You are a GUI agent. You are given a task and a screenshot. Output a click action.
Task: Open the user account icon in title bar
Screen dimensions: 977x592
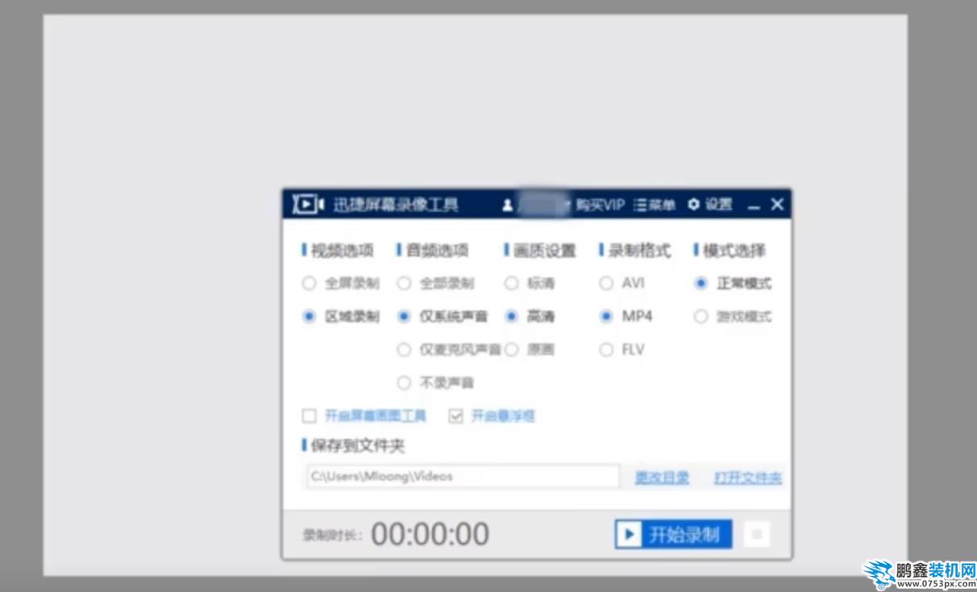tap(507, 205)
